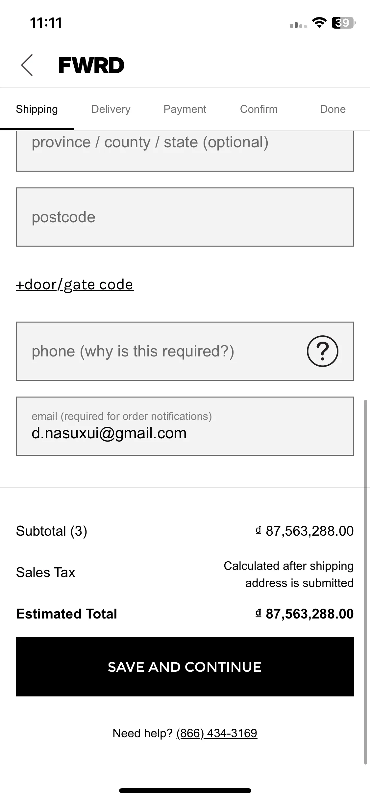Go to the Delivery step tab
This screenshot has width=370, height=801.
[x=111, y=109]
